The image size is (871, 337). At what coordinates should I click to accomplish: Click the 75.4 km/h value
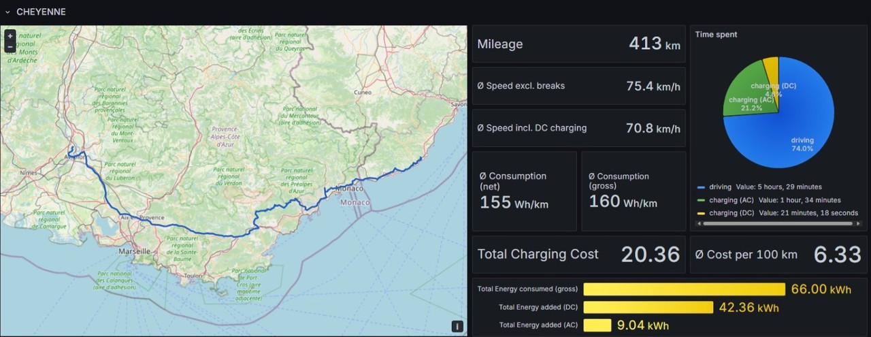653,86
